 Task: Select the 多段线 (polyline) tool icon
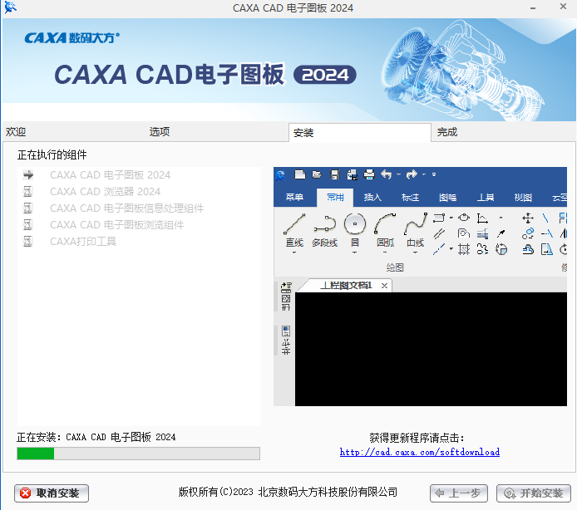click(324, 224)
